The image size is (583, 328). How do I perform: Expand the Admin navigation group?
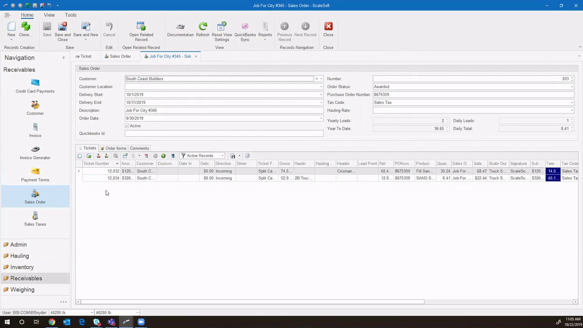coord(35,245)
